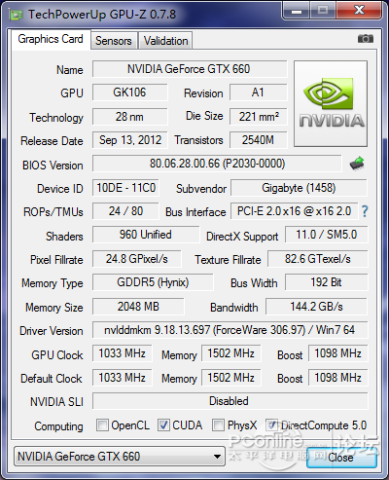Select the Graphics Card tab
Image resolution: width=389 pixels, height=480 pixels.
[x=51, y=39]
